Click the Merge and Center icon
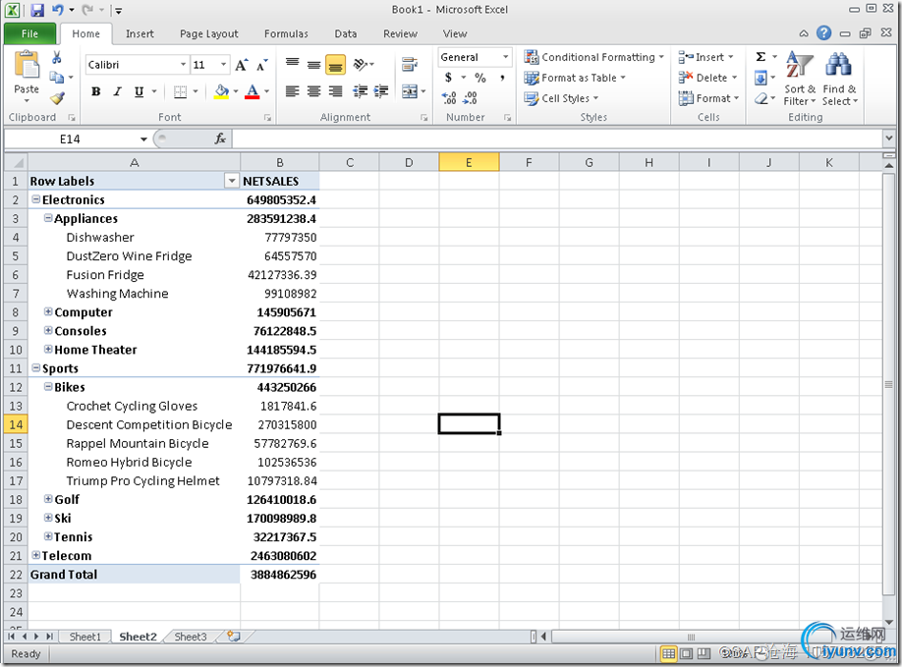Image resolution: width=902 pixels, height=667 pixels. [410, 91]
